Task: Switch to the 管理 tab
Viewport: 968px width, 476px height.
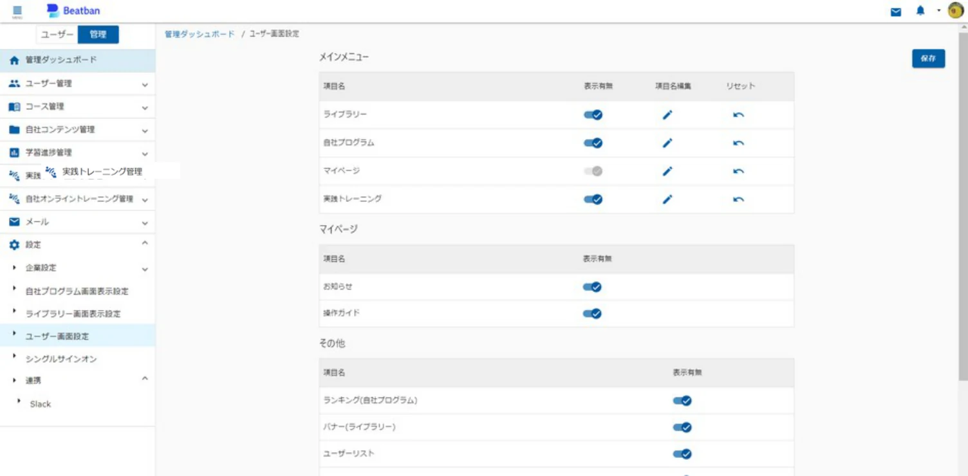Action: 98,35
